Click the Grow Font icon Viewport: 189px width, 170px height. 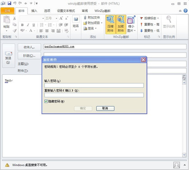(61, 19)
